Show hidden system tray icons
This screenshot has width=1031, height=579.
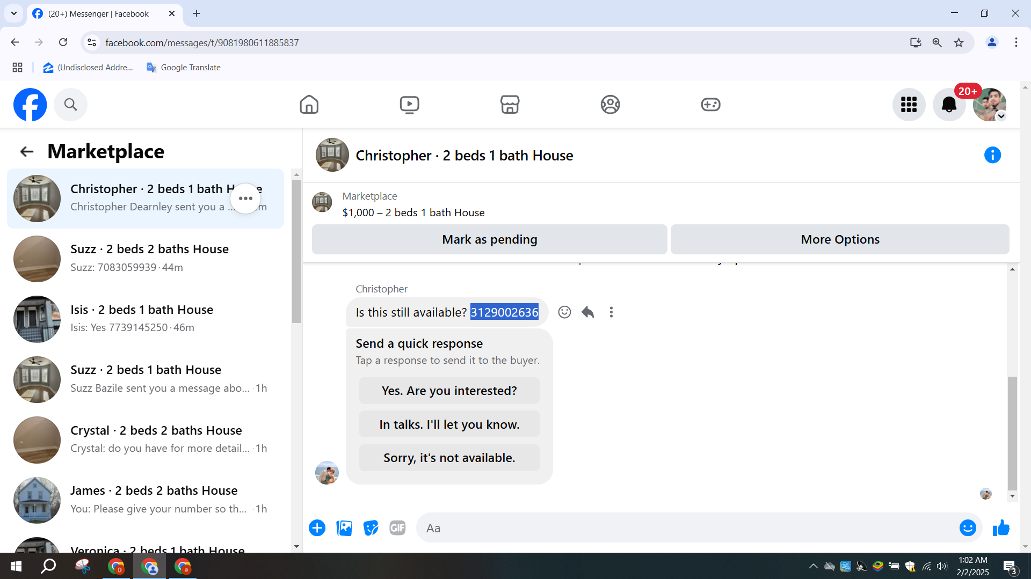click(x=814, y=566)
